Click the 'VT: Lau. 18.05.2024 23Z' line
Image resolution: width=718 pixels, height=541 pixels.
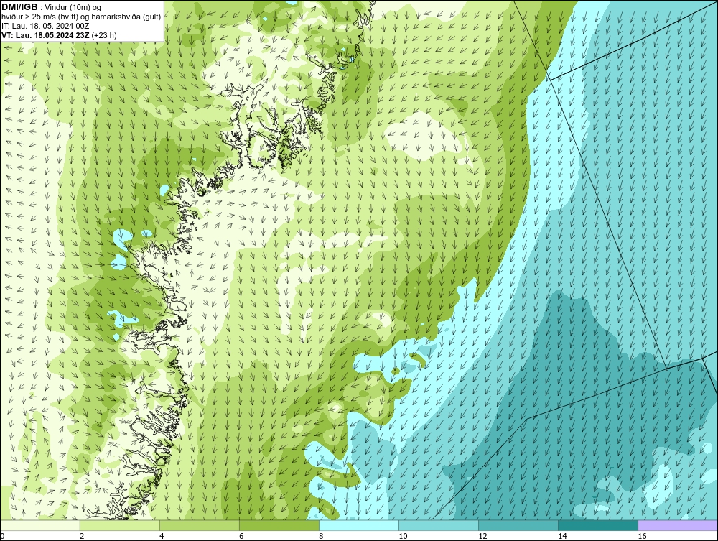[x=59, y=35]
